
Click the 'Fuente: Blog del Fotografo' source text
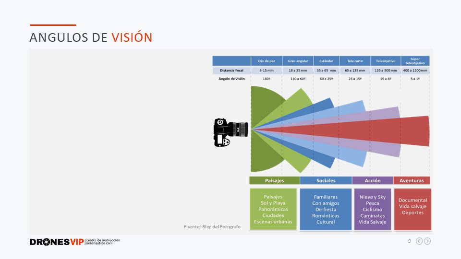(x=212, y=226)
